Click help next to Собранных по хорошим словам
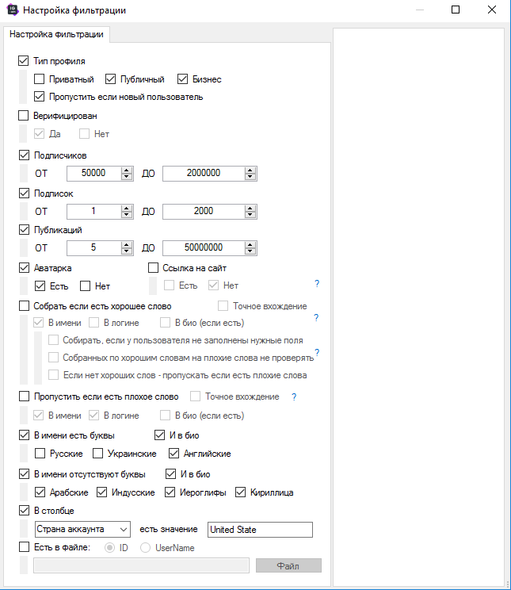 318,353
